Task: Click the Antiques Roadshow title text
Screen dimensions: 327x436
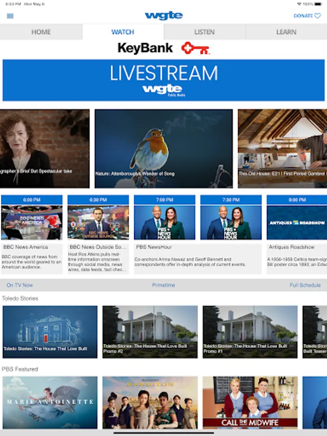Action: coord(292,247)
